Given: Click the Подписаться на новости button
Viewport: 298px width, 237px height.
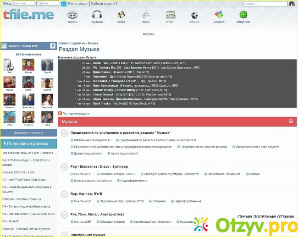Looking at the screenshot, I should pyautogui.click(x=28, y=132).
